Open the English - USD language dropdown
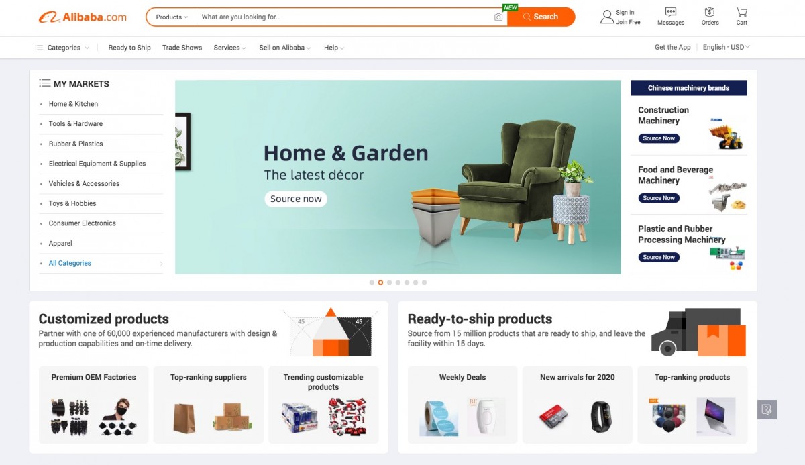This screenshot has height=465, width=805. click(x=726, y=47)
